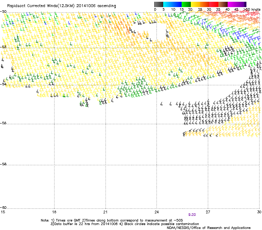Click the orange 25-30 knots legend segment
This screenshot has height=230, width=262.
205,4
